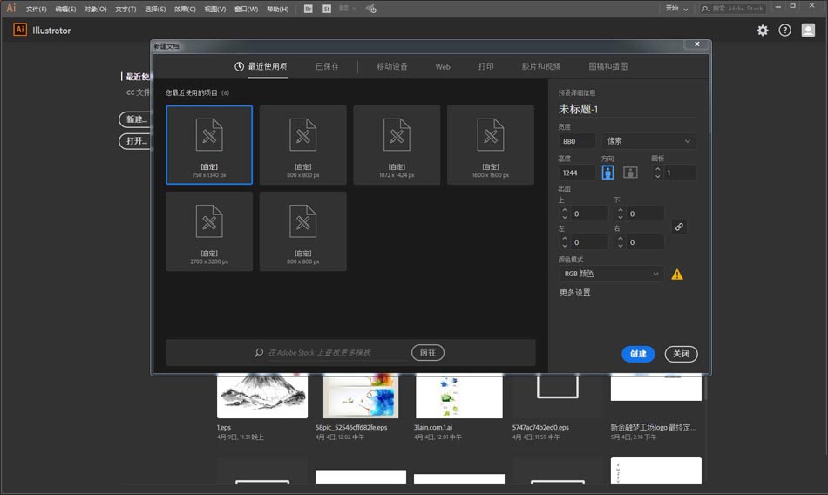
Task: Click the color mode warning triangle
Action: pyautogui.click(x=677, y=275)
